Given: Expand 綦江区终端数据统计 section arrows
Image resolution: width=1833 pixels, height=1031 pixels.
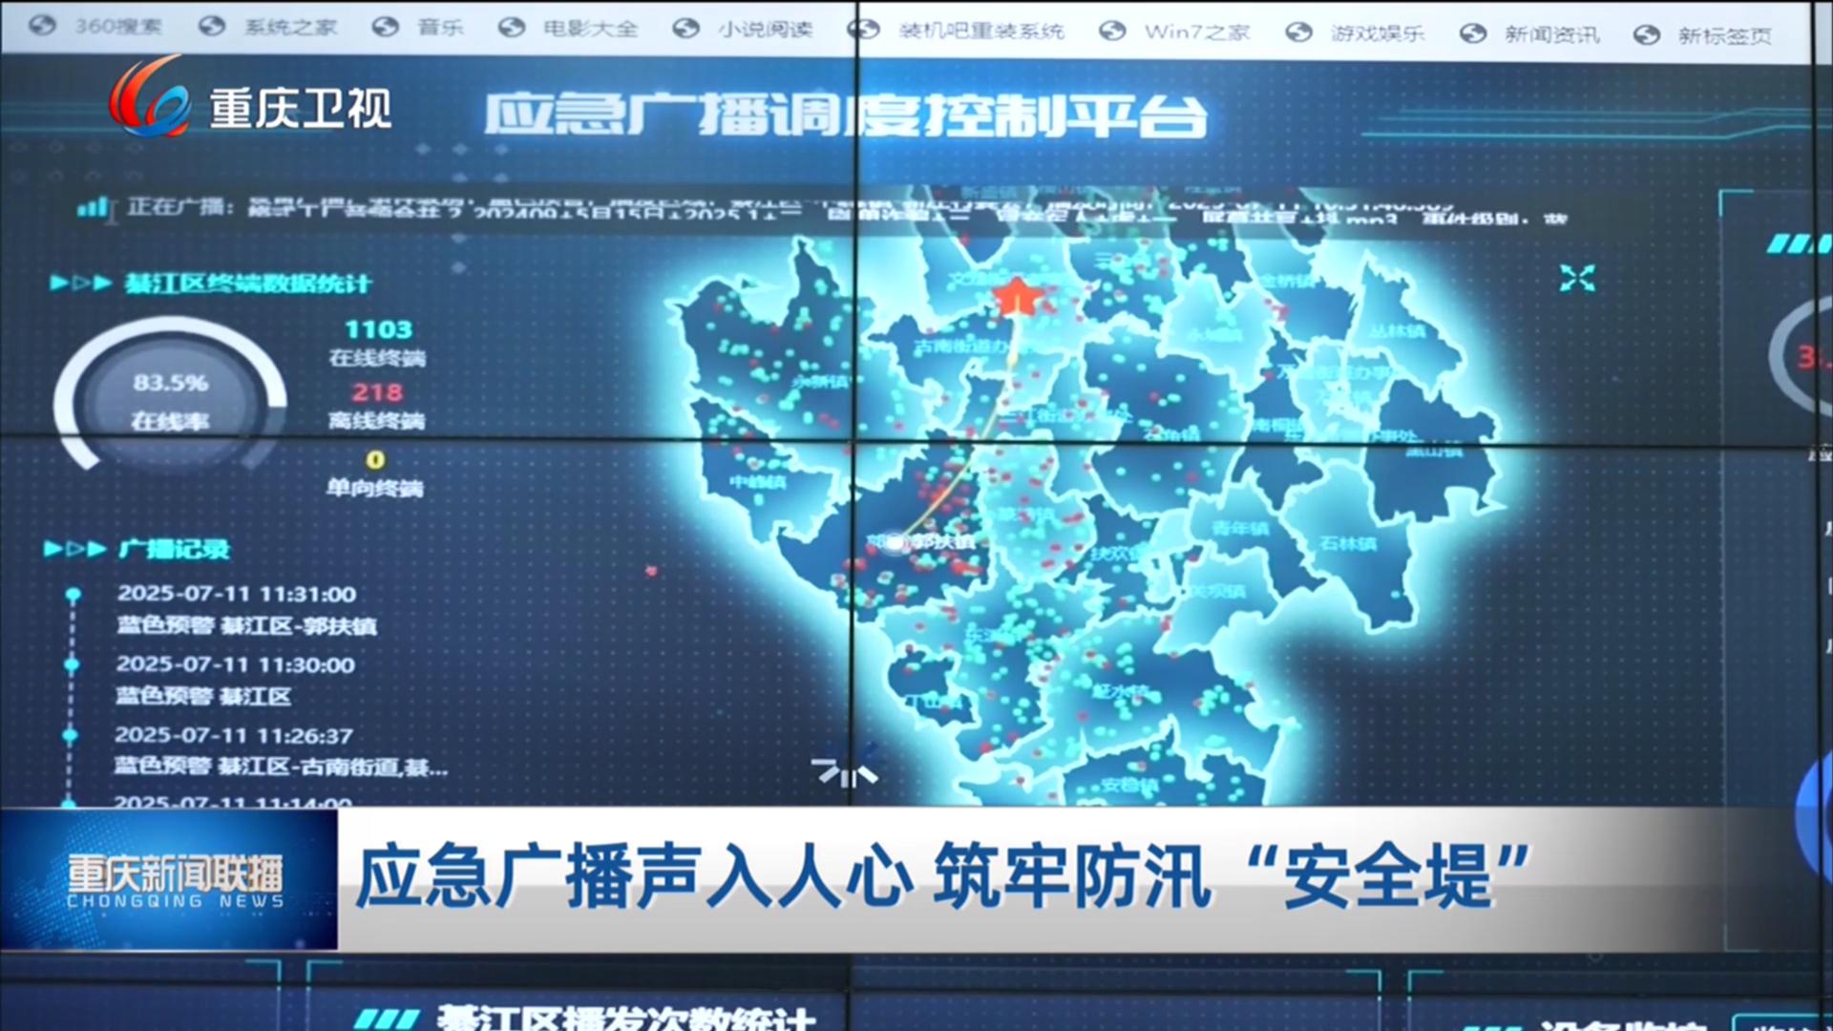Looking at the screenshot, I should [80, 283].
